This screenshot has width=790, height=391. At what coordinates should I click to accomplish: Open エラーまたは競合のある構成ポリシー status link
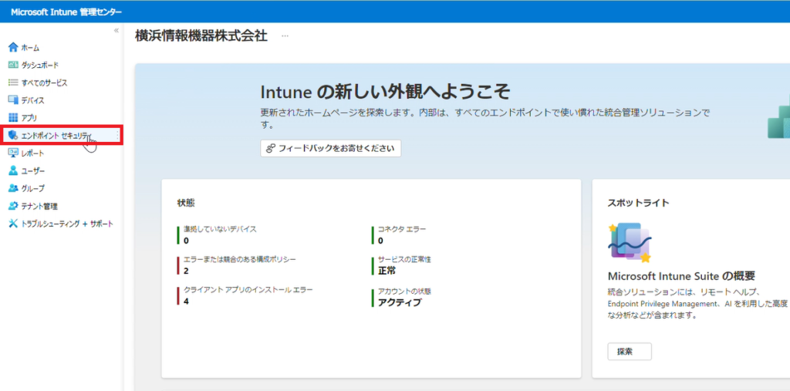(x=240, y=259)
